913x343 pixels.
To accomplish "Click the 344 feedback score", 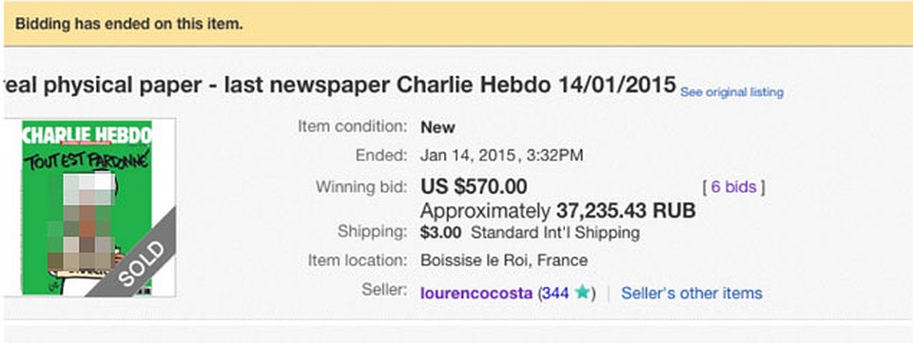I will [555, 294].
